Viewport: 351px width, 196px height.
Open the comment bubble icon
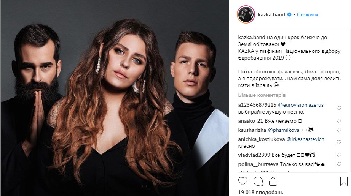(258, 181)
